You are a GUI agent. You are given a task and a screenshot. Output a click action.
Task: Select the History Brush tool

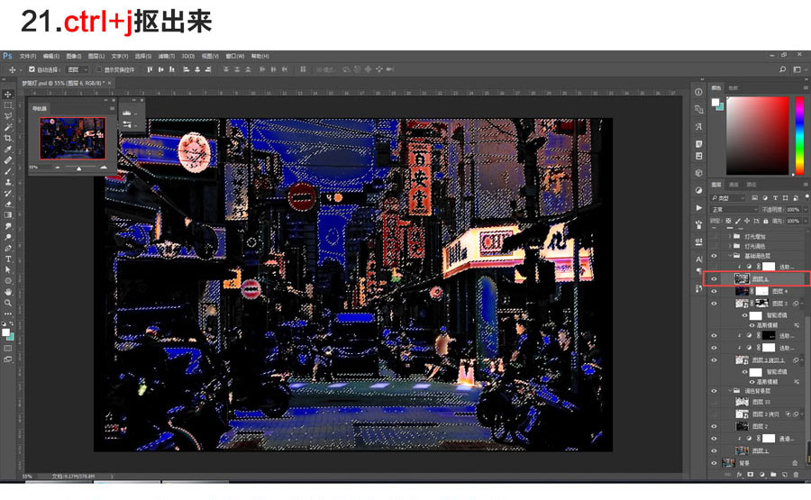point(8,193)
